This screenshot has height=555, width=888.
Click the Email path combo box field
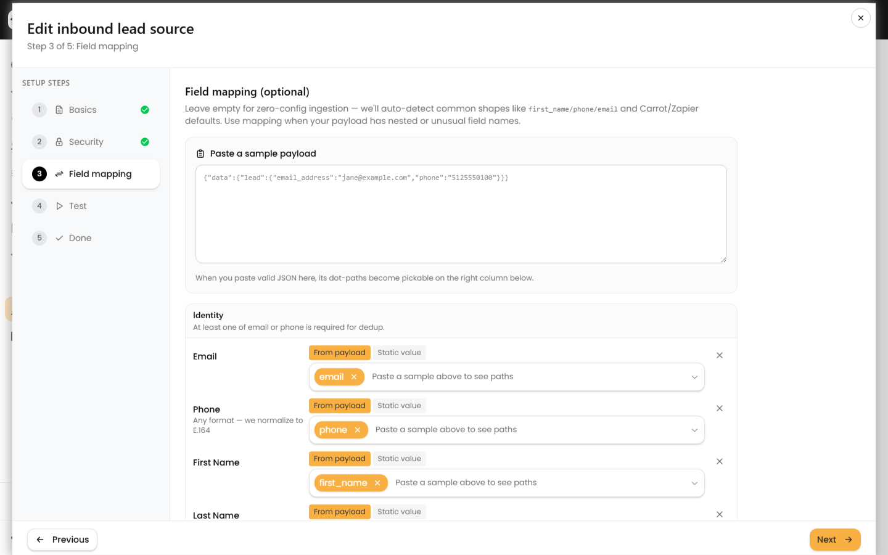click(x=506, y=377)
